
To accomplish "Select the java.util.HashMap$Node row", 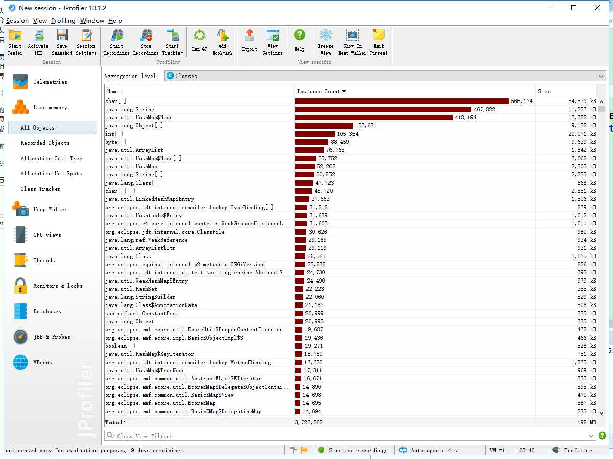I will click(351, 117).
